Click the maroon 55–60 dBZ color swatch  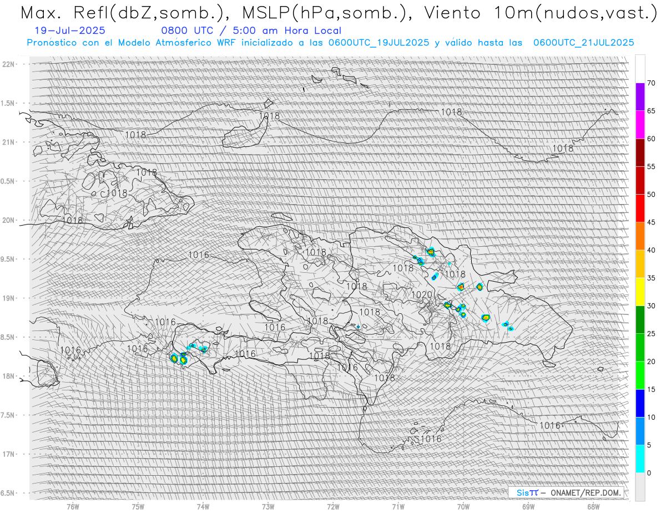point(640,152)
